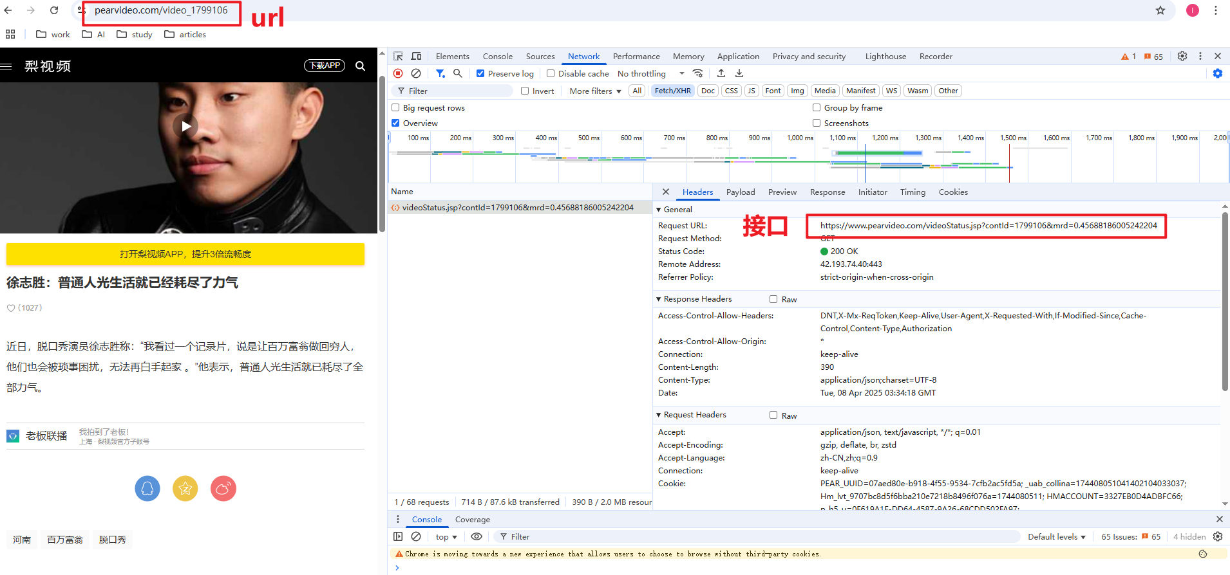Toggle the device toolbar icon

point(416,56)
